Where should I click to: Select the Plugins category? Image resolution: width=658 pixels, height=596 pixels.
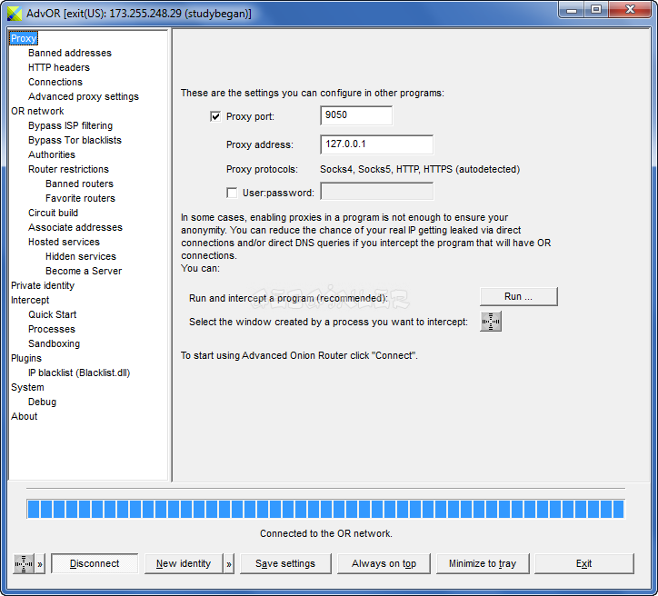(26, 358)
